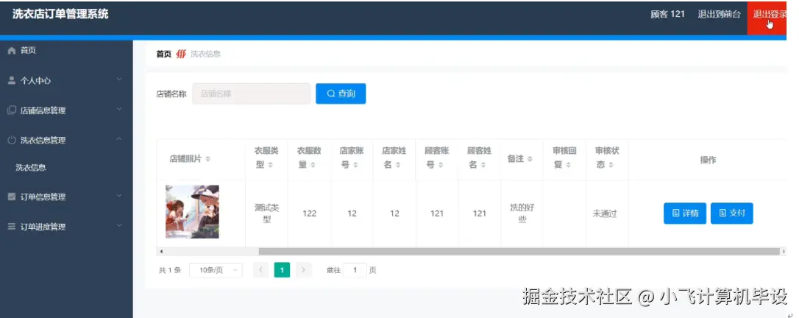Expand 个人中心 submenu chevron

coord(119,79)
